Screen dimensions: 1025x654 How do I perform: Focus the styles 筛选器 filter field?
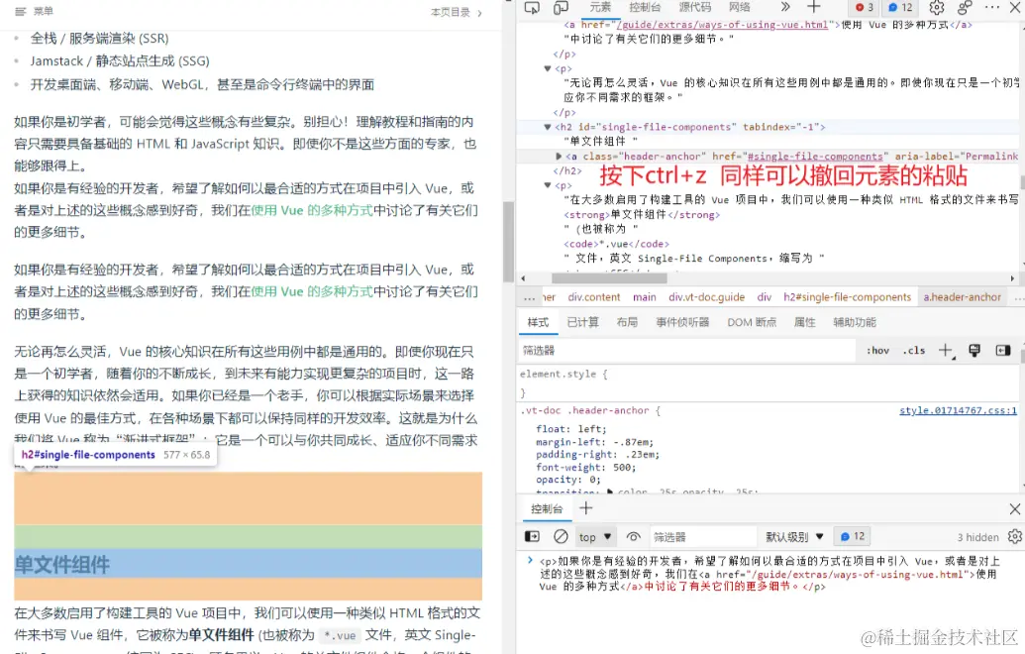point(686,351)
